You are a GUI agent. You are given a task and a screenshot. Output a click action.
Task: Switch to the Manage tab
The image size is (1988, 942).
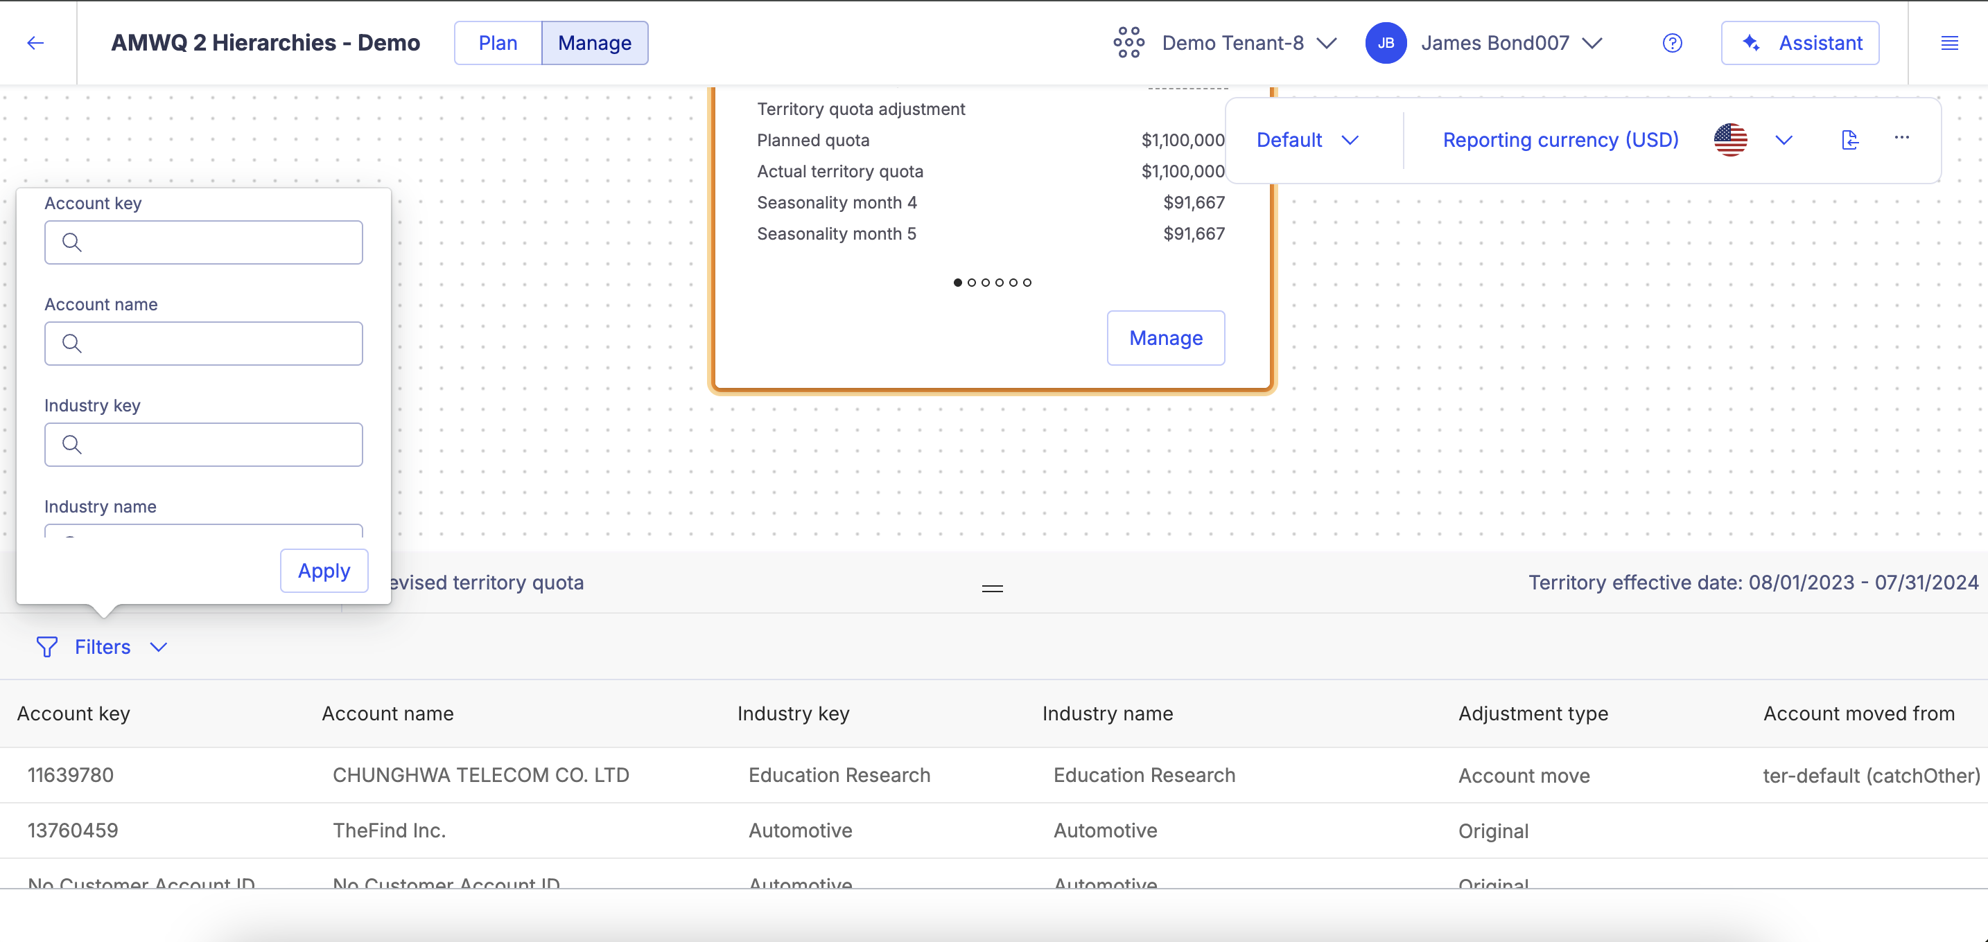click(593, 42)
